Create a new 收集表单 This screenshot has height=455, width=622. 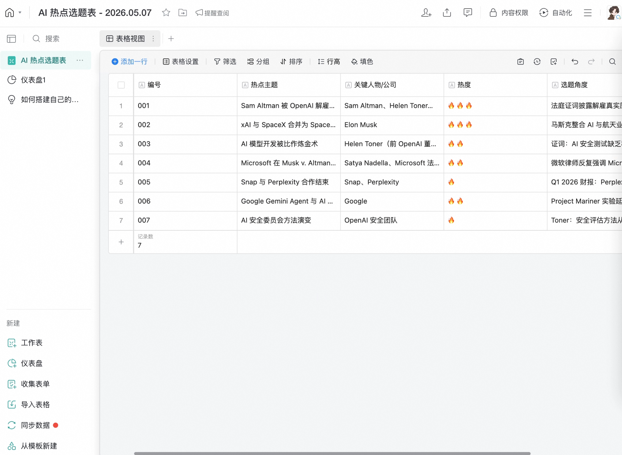click(28, 384)
